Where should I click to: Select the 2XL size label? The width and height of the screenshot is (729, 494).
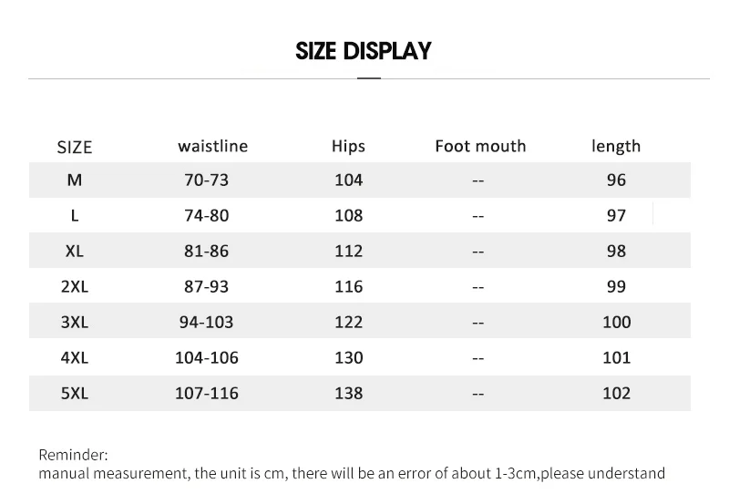pyautogui.click(x=75, y=286)
